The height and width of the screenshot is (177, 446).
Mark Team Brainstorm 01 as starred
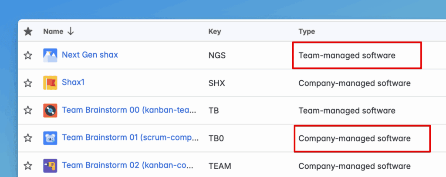coord(28,138)
